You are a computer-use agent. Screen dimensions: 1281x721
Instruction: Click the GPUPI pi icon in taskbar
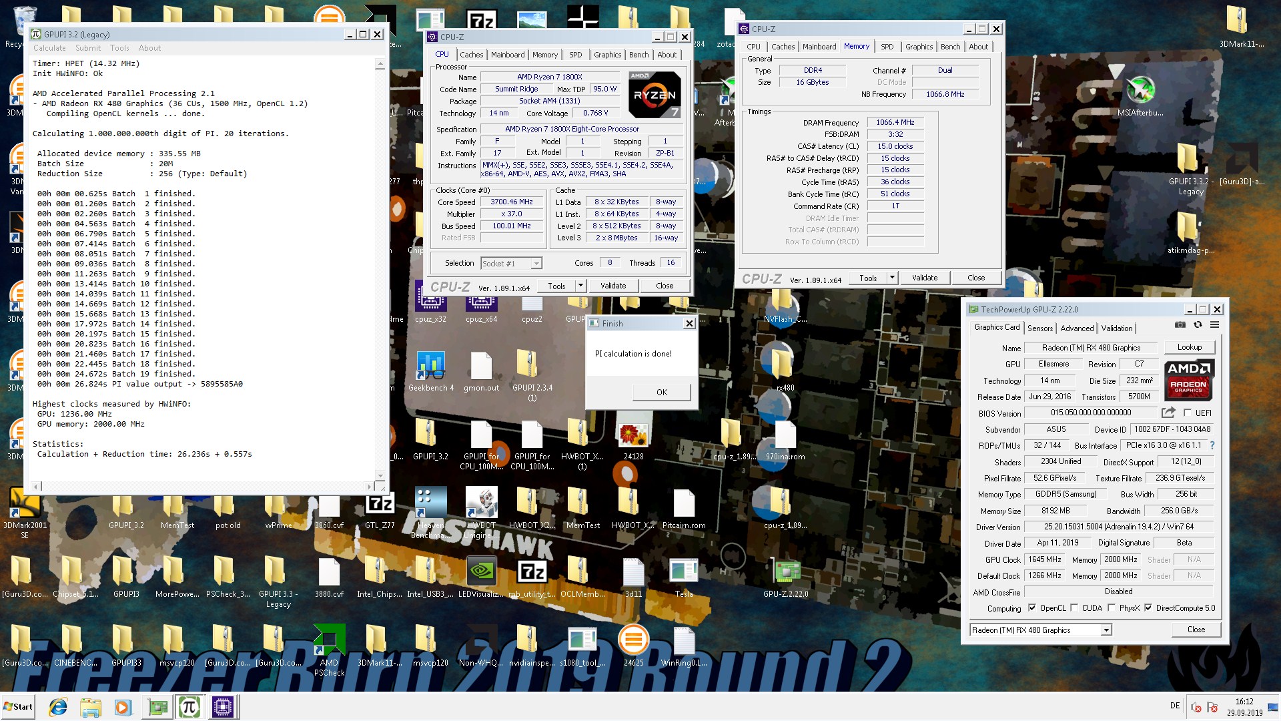pyautogui.click(x=189, y=707)
